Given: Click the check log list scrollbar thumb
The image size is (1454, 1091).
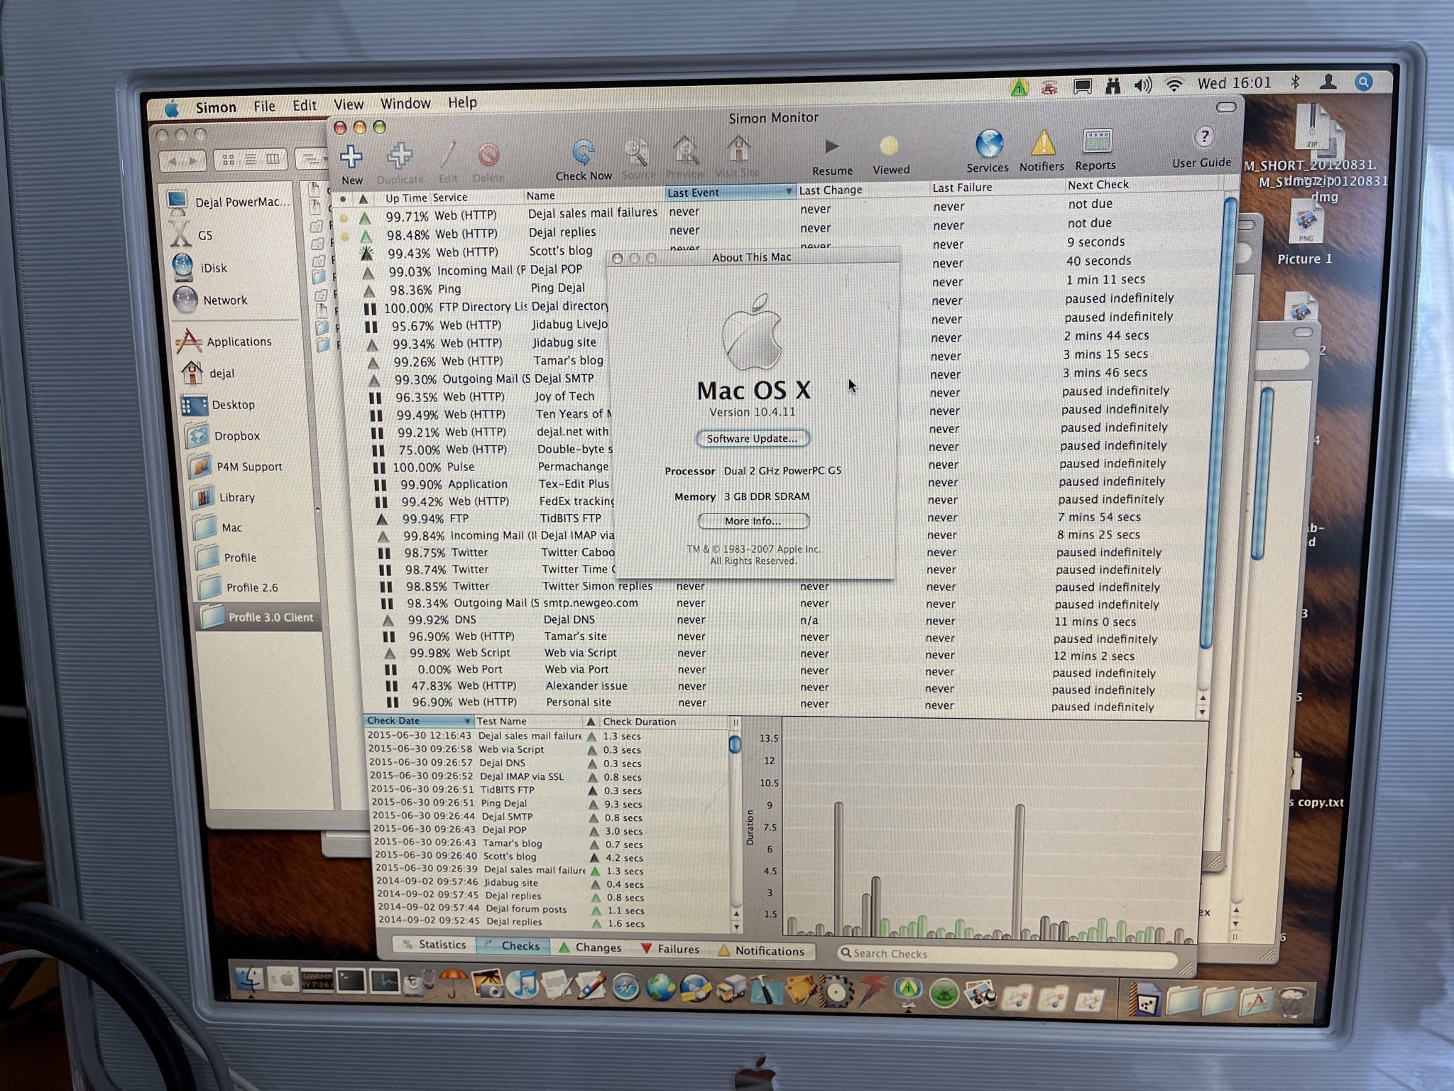Looking at the screenshot, I should pyautogui.click(x=735, y=744).
